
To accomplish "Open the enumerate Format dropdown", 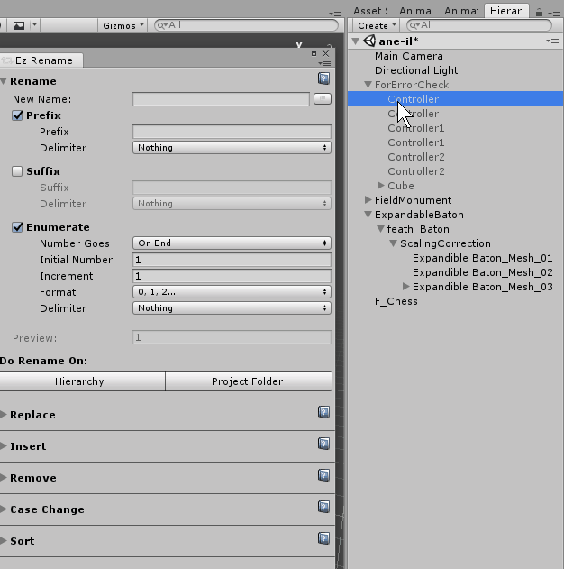I will click(232, 292).
